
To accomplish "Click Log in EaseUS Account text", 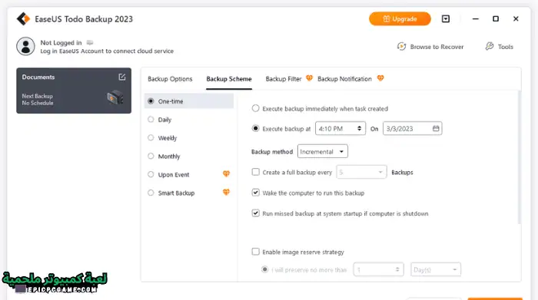I will click(107, 51).
